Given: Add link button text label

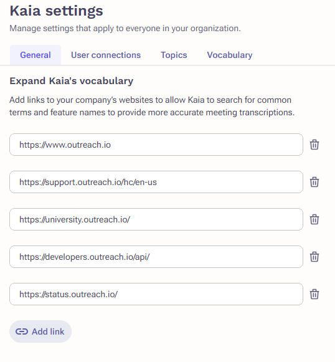Looking at the screenshot, I should click(x=48, y=331).
